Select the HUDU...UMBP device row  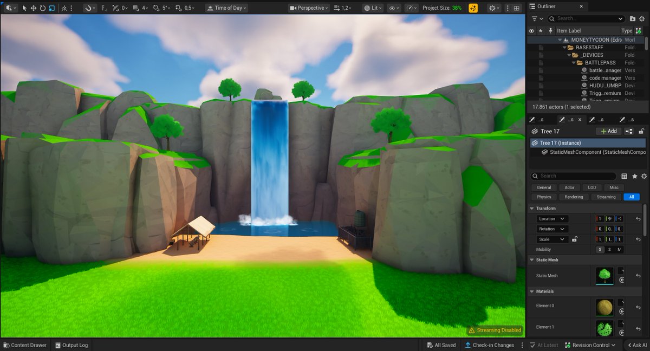[587, 86]
